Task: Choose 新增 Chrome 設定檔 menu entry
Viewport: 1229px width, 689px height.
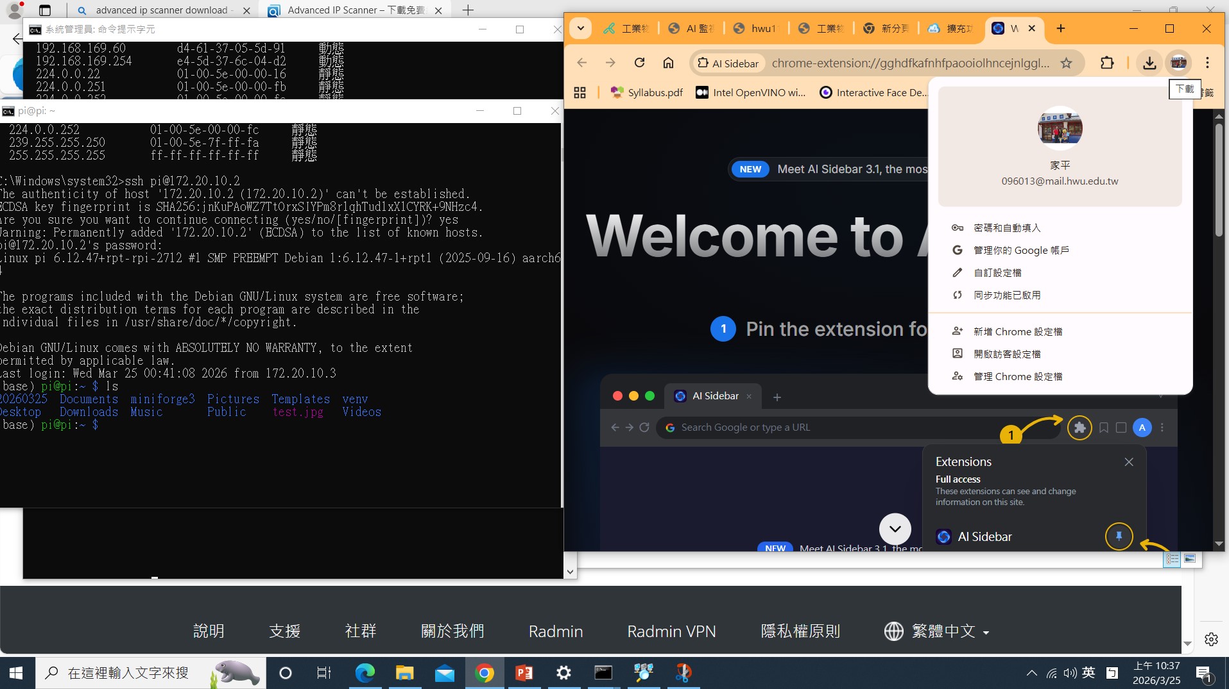Action: pos(1017,332)
